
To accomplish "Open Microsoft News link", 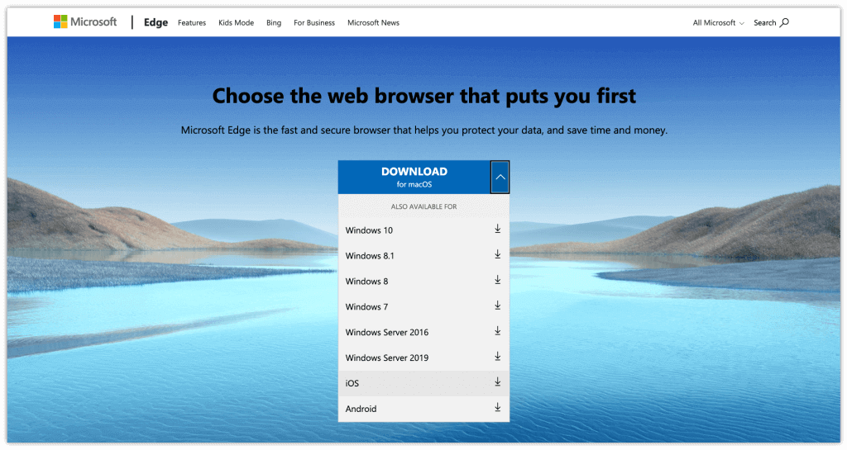I will (373, 22).
